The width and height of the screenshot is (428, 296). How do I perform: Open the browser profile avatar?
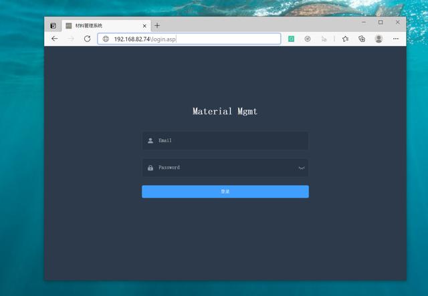[x=379, y=39]
